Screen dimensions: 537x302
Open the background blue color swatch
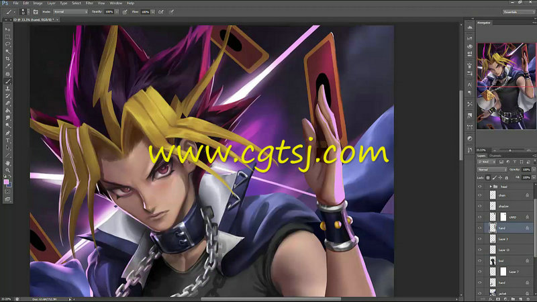click(x=9, y=185)
